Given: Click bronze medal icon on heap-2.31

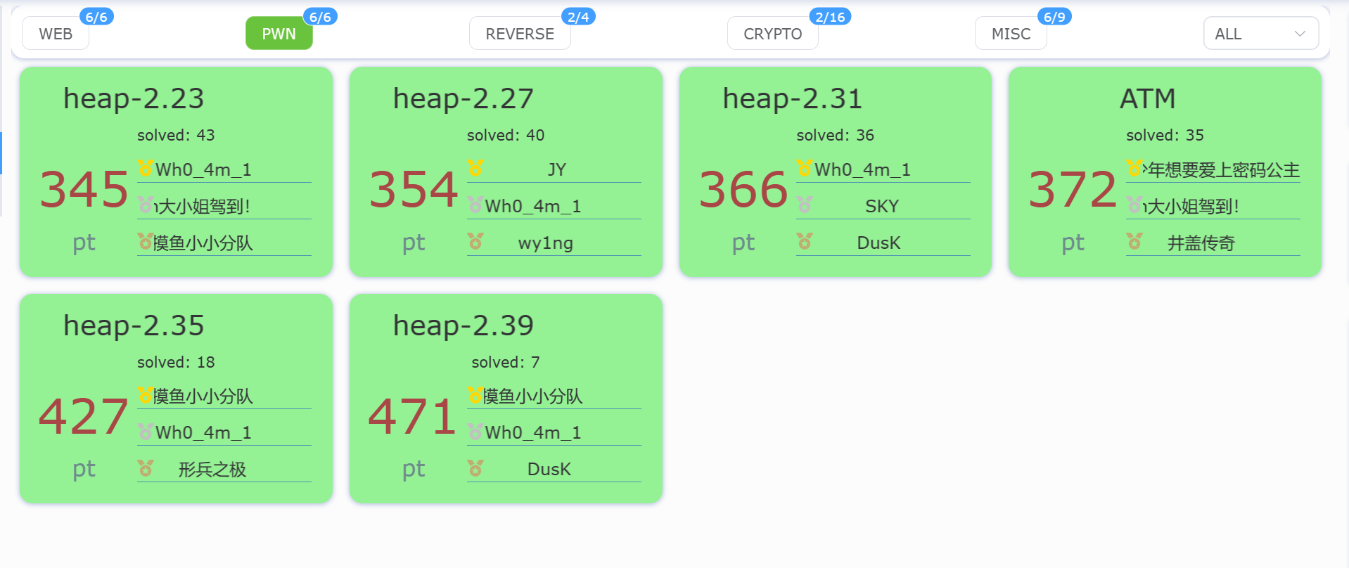Looking at the screenshot, I should click(x=805, y=241).
